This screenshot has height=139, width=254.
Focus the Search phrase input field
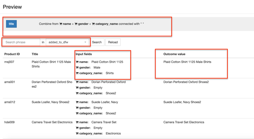click(21, 42)
